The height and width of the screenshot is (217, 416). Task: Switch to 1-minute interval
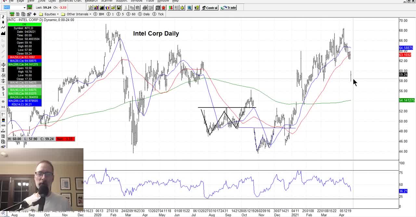coord(110,14)
